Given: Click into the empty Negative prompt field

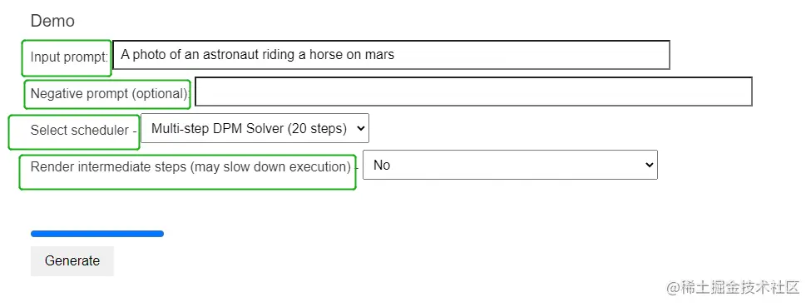Looking at the screenshot, I should pos(473,92).
